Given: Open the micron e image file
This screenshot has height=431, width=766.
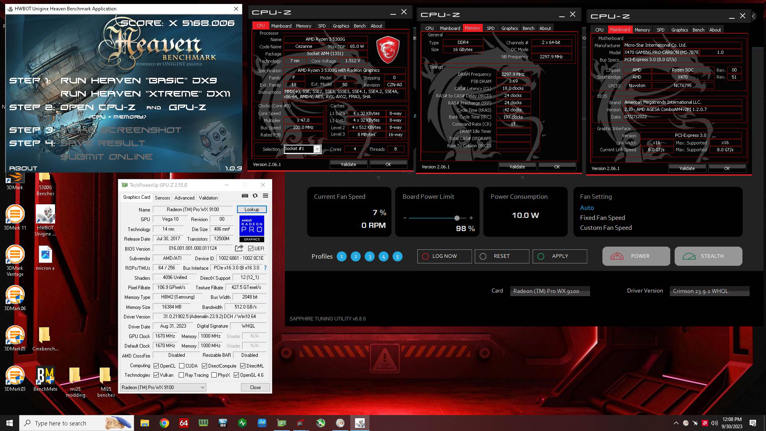Looking at the screenshot, I should click(x=45, y=258).
